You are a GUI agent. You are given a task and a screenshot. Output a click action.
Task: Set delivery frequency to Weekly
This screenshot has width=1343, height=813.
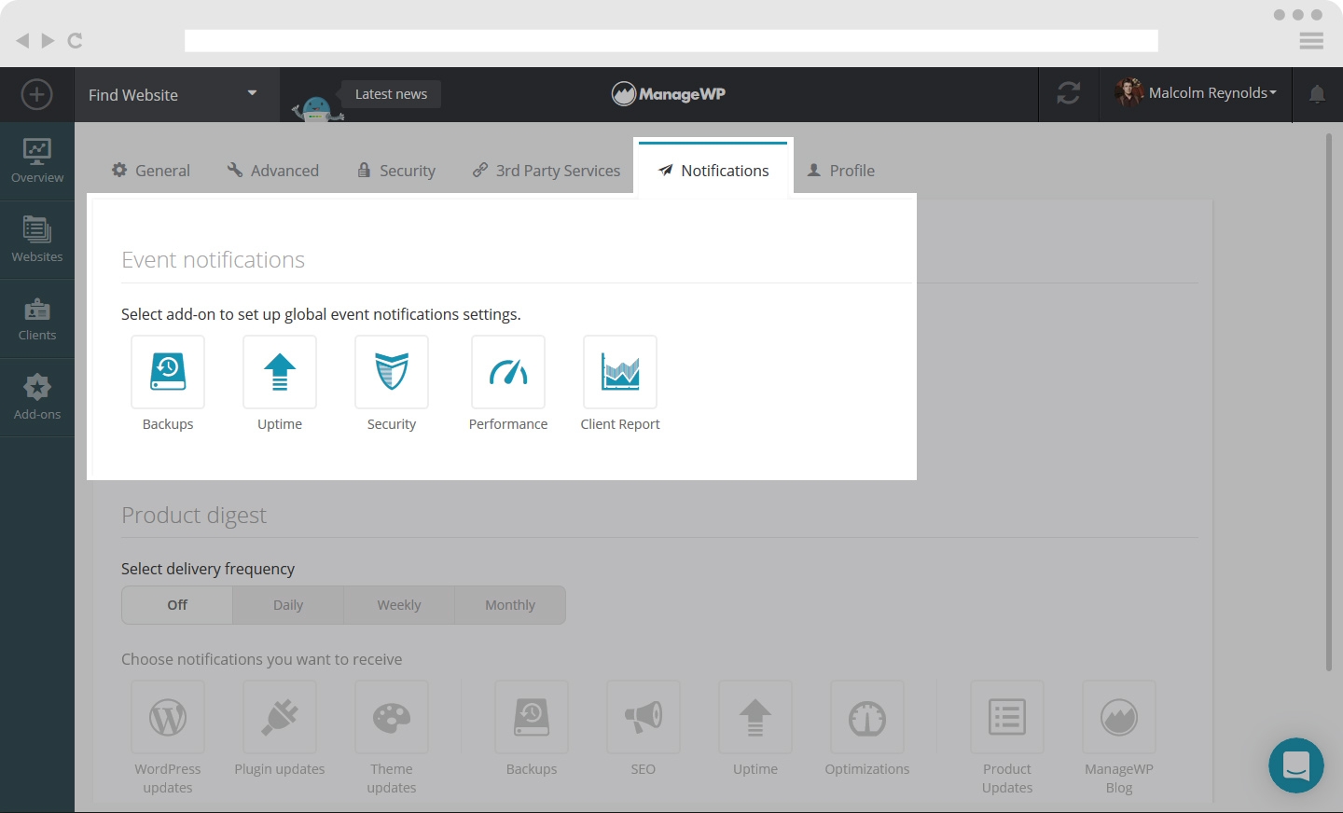[x=399, y=605]
